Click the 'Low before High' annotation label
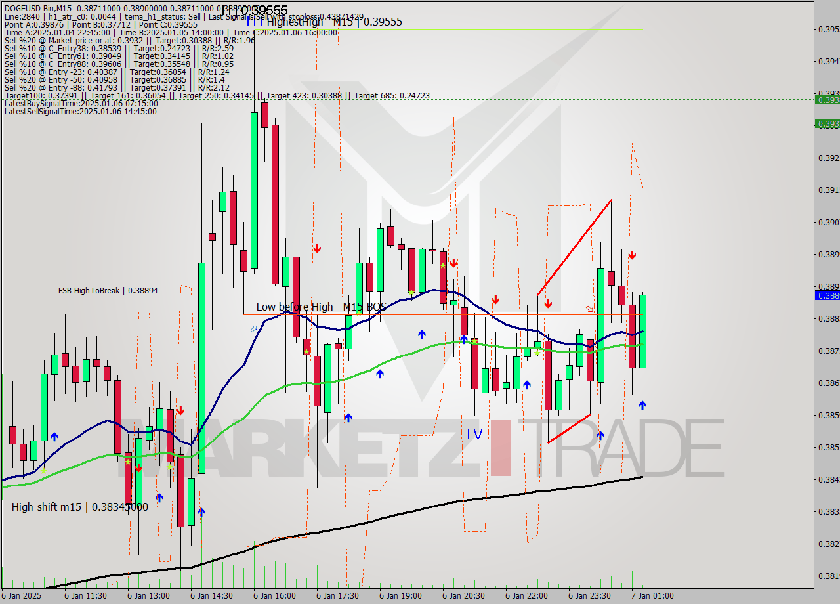Viewport: 840px width, 604px height. pos(295,307)
